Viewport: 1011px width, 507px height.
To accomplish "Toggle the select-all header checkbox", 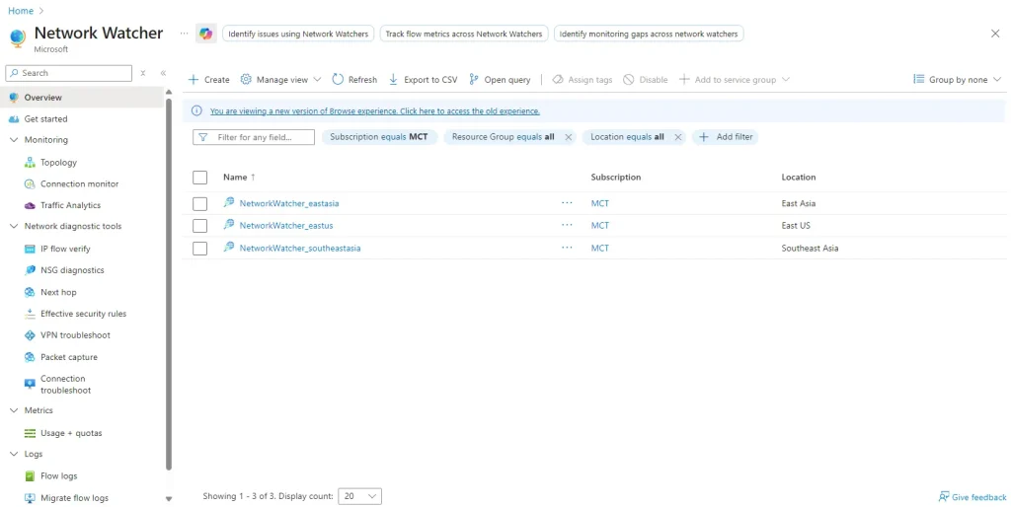I will pyautogui.click(x=200, y=178).
